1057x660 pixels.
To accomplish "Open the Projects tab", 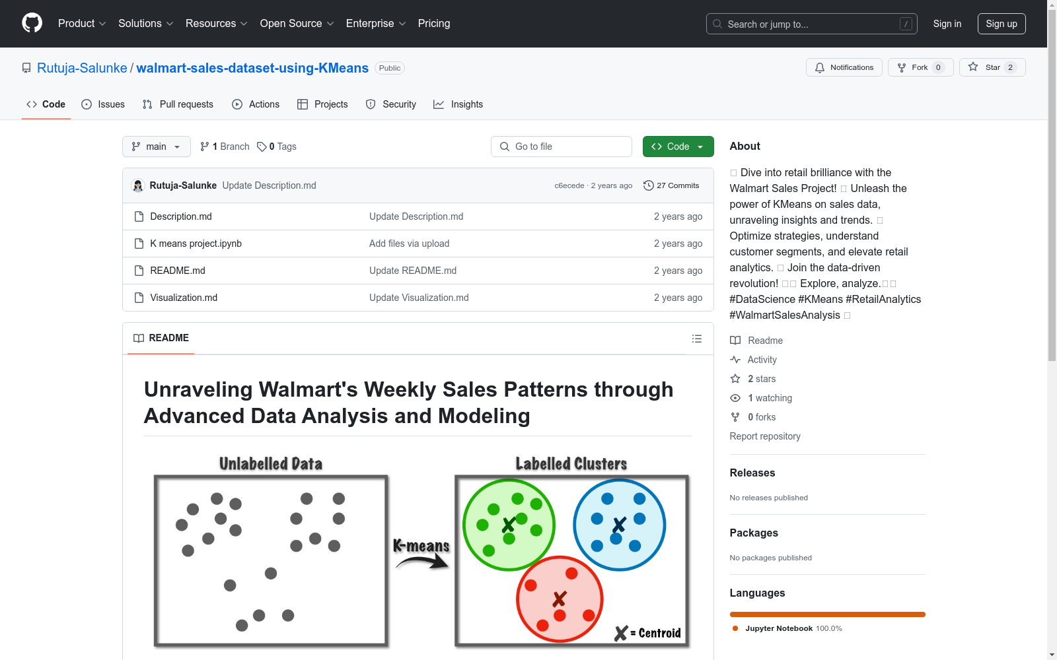I will 322,104.
